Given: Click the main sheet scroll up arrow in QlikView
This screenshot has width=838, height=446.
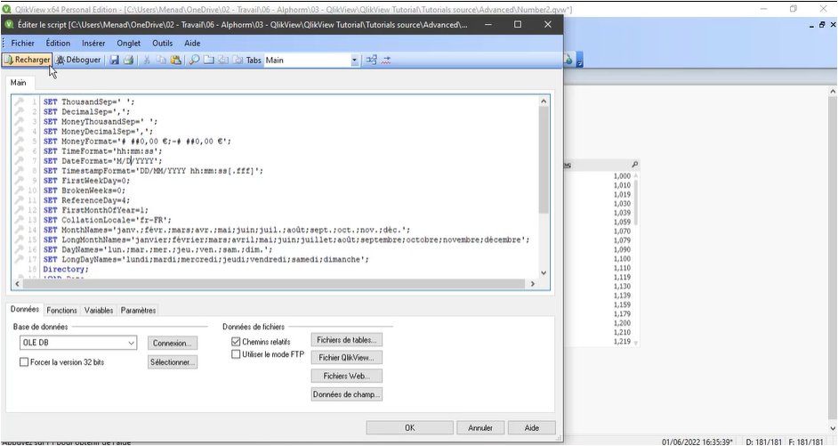Looking at the screenshot, I should point(833,92).
